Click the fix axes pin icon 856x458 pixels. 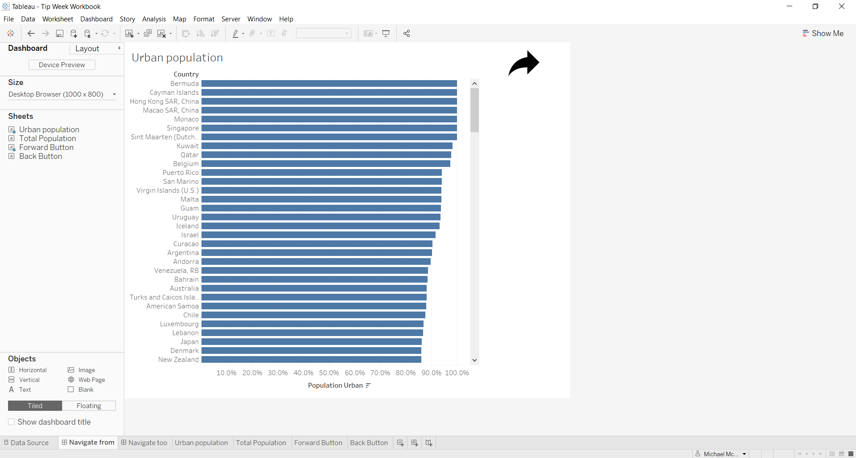284,33
